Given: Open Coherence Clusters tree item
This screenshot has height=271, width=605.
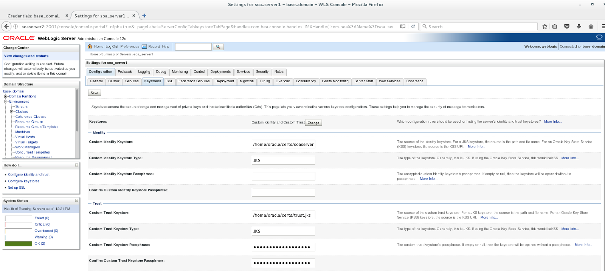Looking at the screenshot, I should tap(31, 117).
